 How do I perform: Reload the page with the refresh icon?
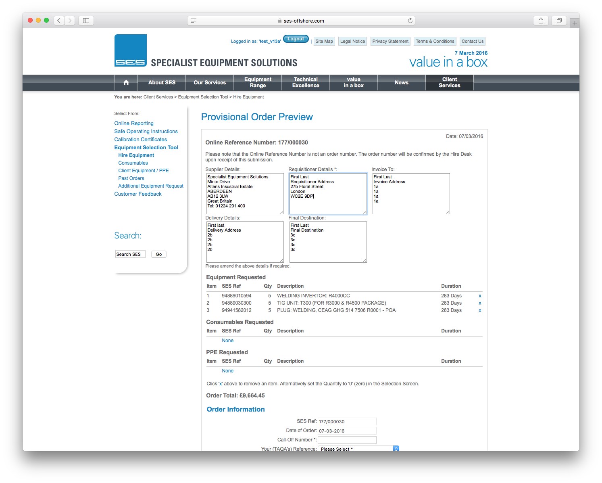click(410, 21)
